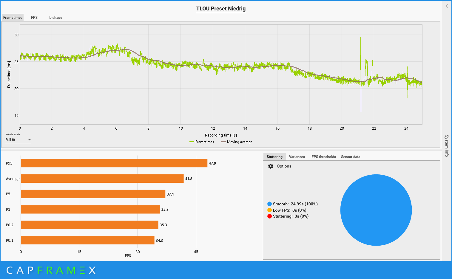This screenshot has width=452, height=279.
Task: Click the Low FPS: 0s (0%) text
Action: 290,210
